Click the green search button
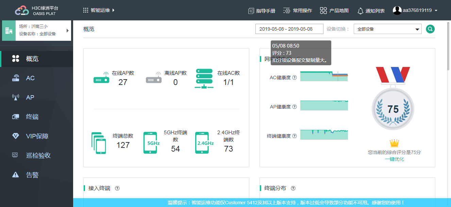Viewport: 451px width, 207px height. pos(430,29)
